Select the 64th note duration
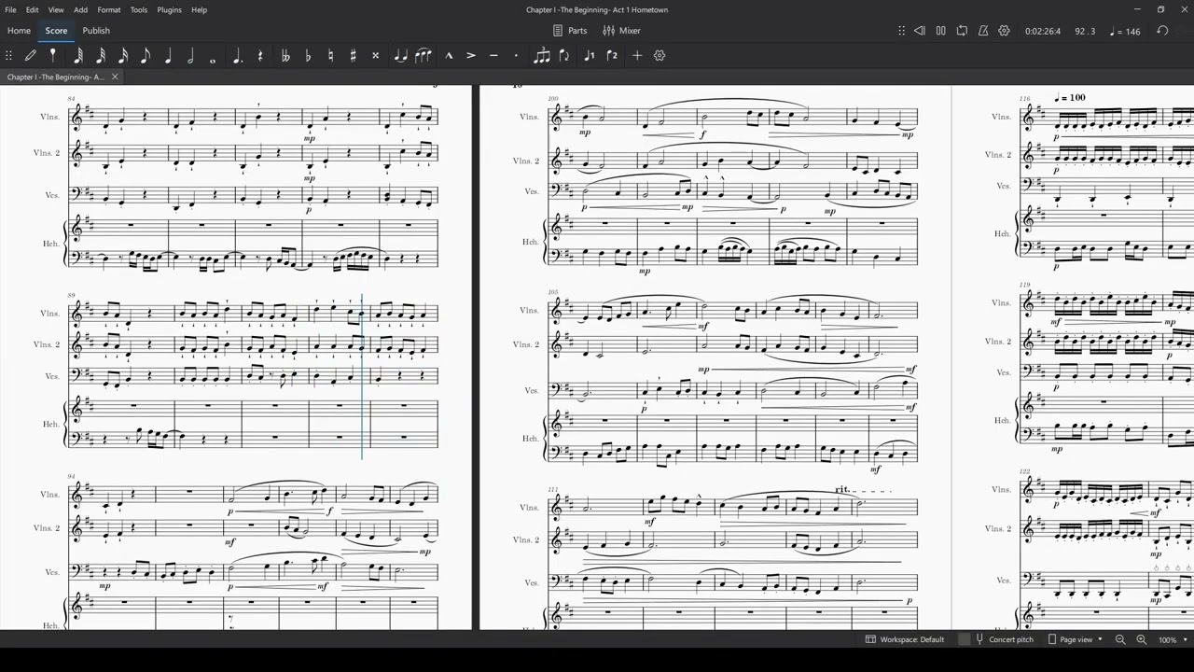The width and height of the screenshot is (1194, 672). point(78,56)
